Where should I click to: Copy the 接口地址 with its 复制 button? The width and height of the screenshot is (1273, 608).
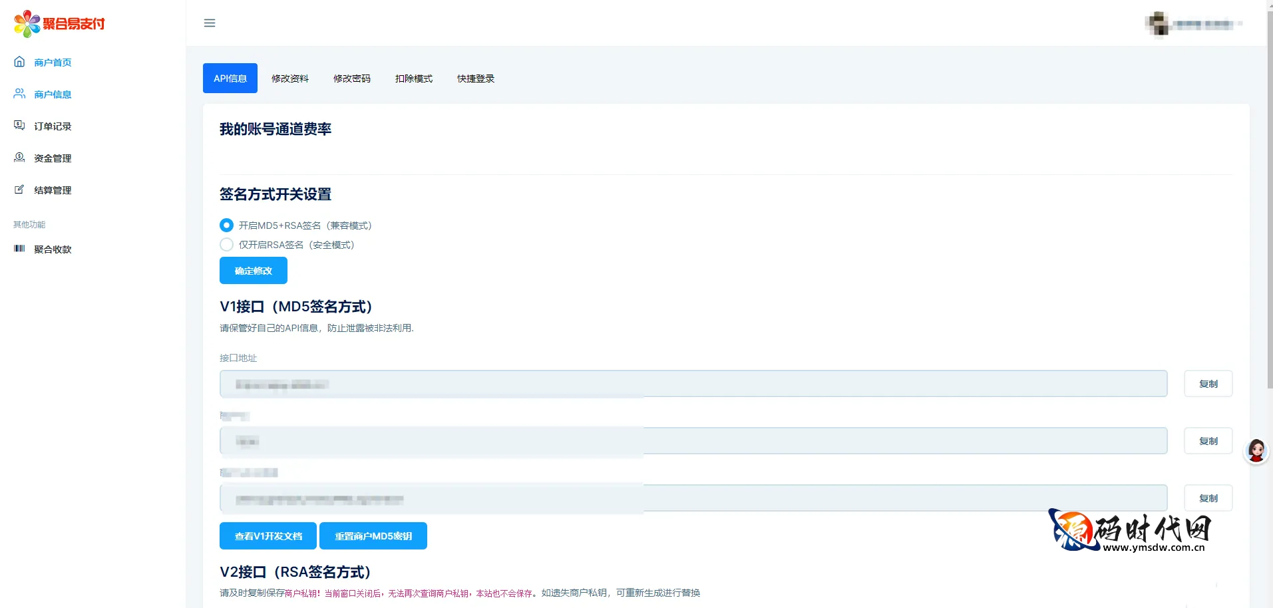coord(1208,384)
